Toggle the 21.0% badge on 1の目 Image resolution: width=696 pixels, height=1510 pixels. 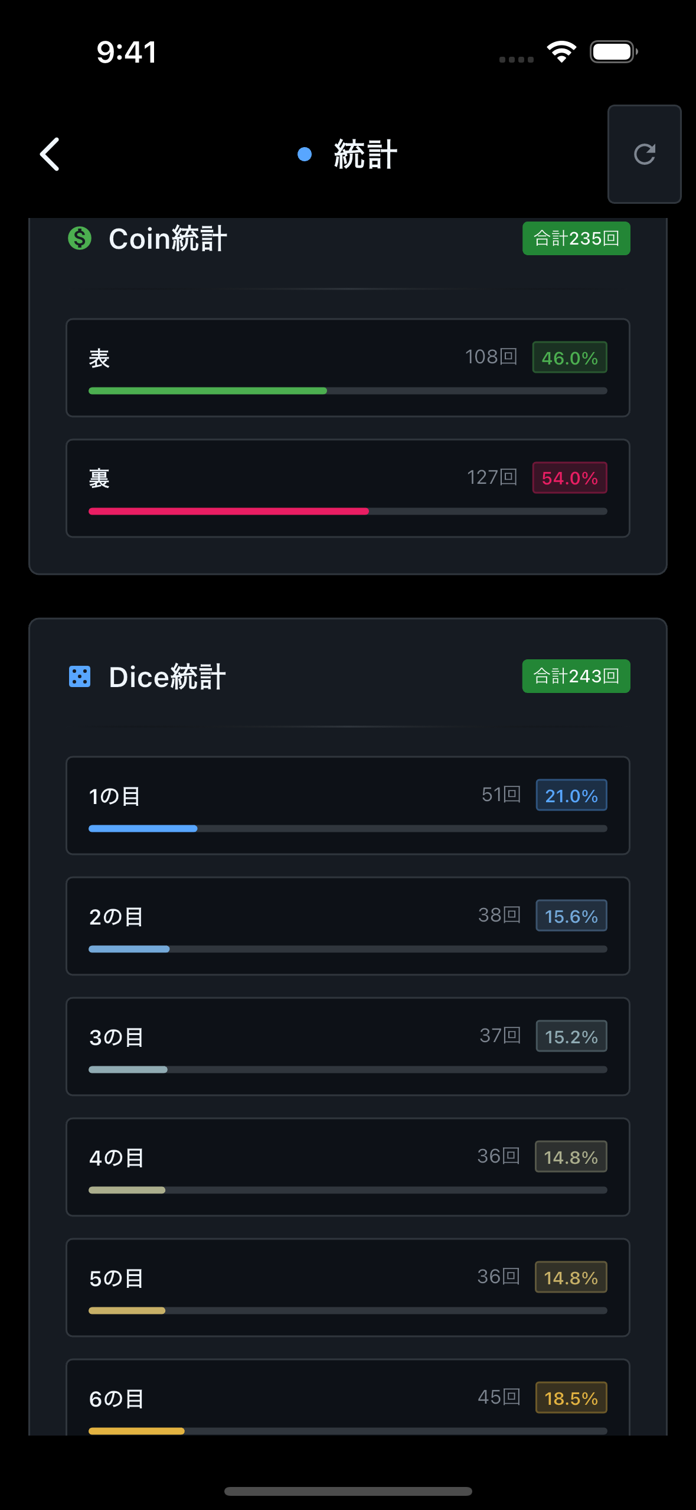(571, 795)
